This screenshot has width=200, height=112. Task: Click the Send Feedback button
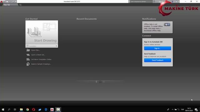[157, 60]
